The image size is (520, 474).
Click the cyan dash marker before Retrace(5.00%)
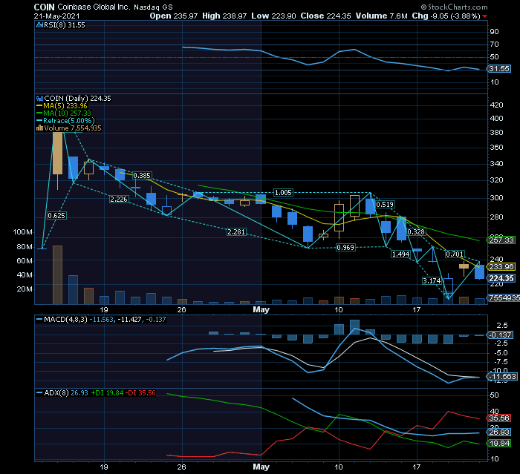pyautogui.click(x=39, y=121)
